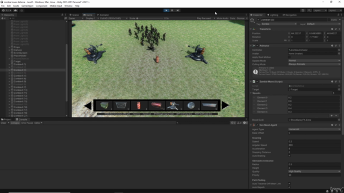Disable the Animator component checkbox
The width and height of the screenshot is (344, 193).
pos(257,46)
